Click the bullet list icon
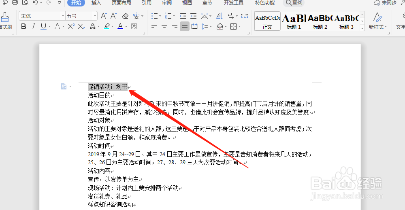Image resolution: width=405 pixels, height=210 pixels. point(154,16)
